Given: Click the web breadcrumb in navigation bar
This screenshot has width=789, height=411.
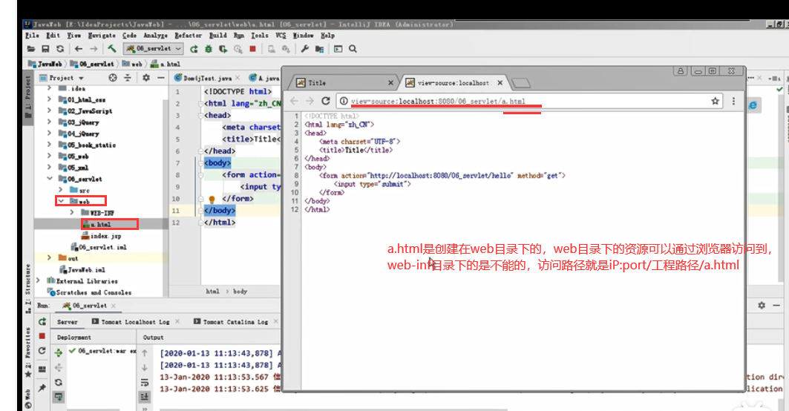Looking at the screenshot, I should [x=133, y=64].
